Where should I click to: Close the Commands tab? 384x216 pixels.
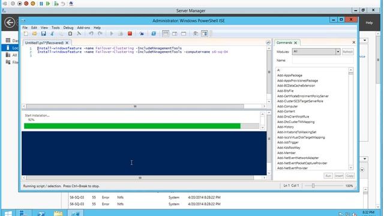296,43
